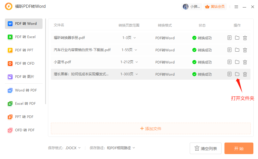Open the 保存路径 dropdown
Viewport: 258px width, 159px height.
[121, 148]
